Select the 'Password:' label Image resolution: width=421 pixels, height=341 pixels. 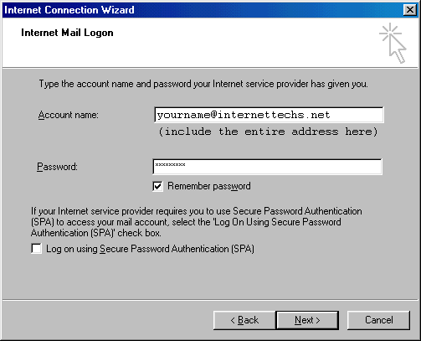point(57,167)
